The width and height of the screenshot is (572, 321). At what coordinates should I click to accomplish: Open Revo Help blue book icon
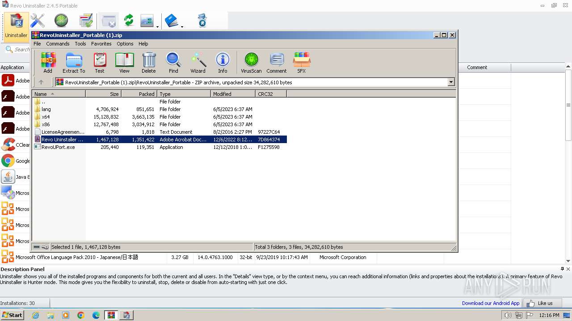(x=172, y=21)
